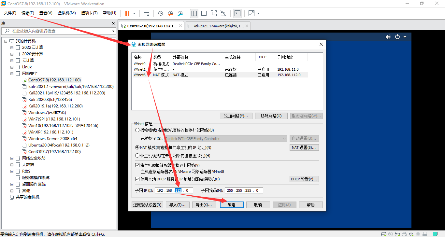This screenshot has width=445, height=237.
Task: Click the stretch guest display icon
Action: tap(251, 13)
